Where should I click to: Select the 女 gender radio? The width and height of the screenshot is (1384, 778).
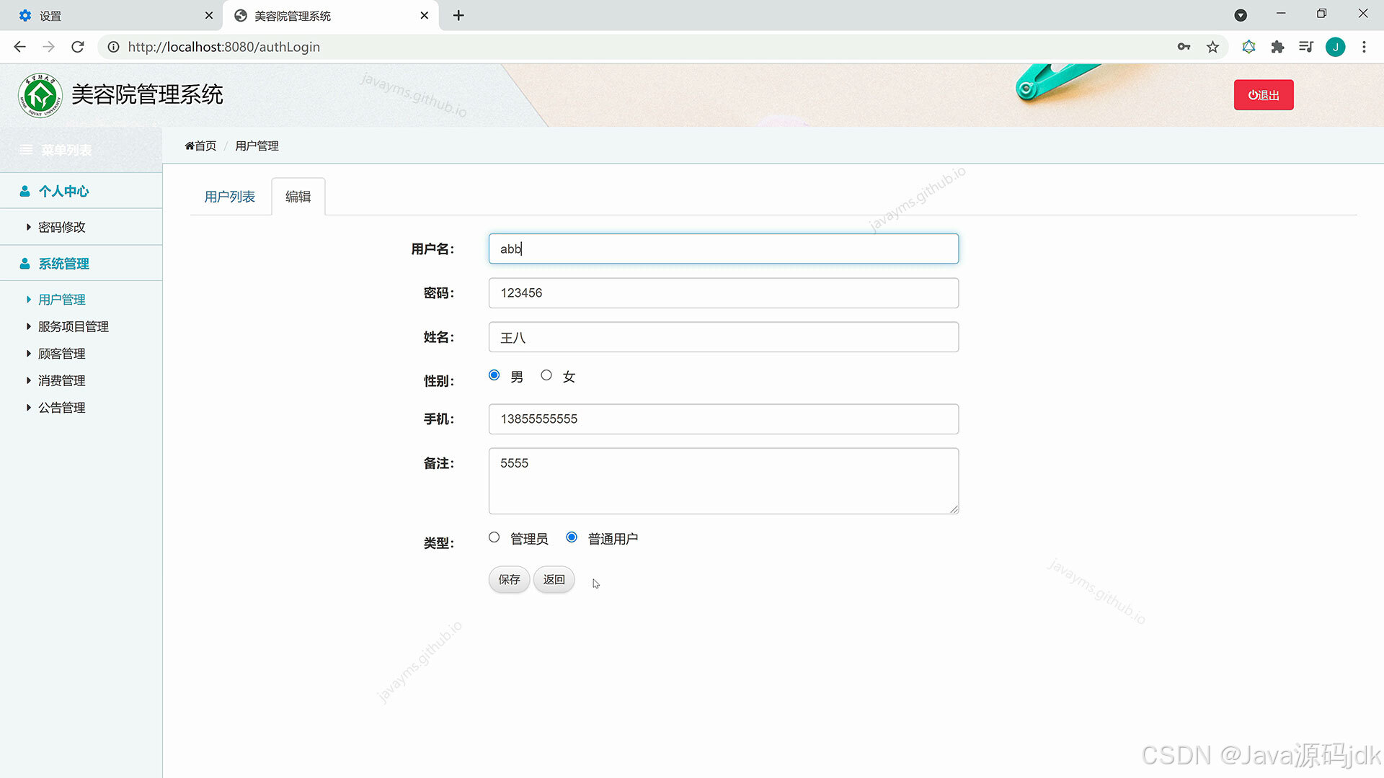(x=546, y=375)
